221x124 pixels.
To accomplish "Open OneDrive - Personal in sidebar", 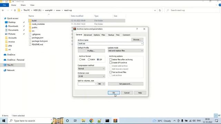I will tap(16, 60).
